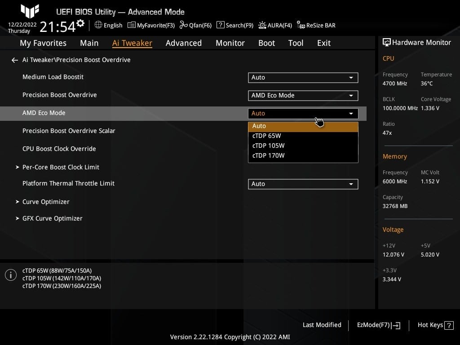Image resolution: width=460 pixels, height=345 pixels.
Task: Select the AMD Eco Mode row label
Action: [x=44, y=113]
